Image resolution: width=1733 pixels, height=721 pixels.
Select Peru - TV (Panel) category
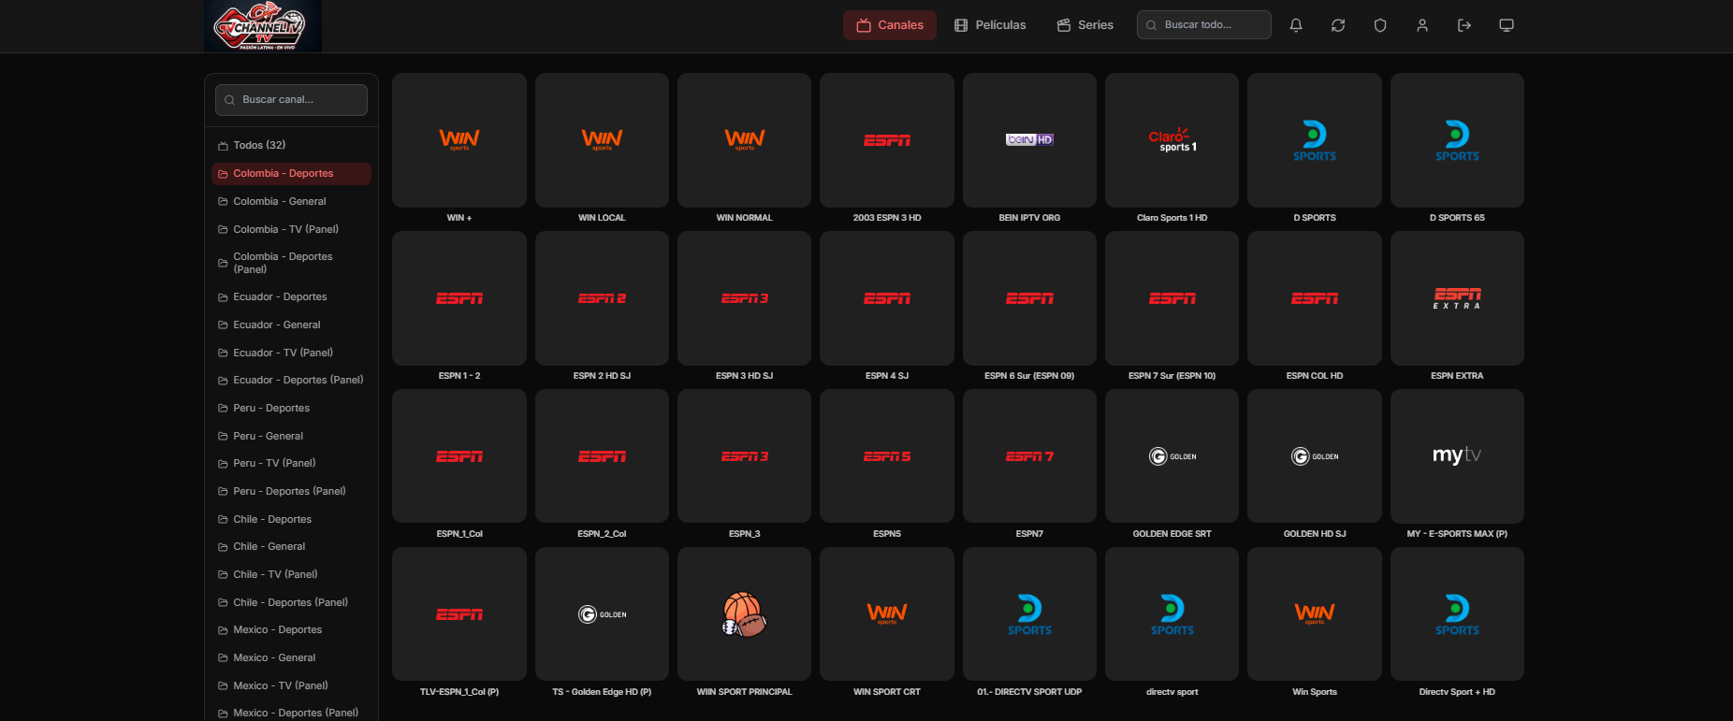(x=291, y=463)
